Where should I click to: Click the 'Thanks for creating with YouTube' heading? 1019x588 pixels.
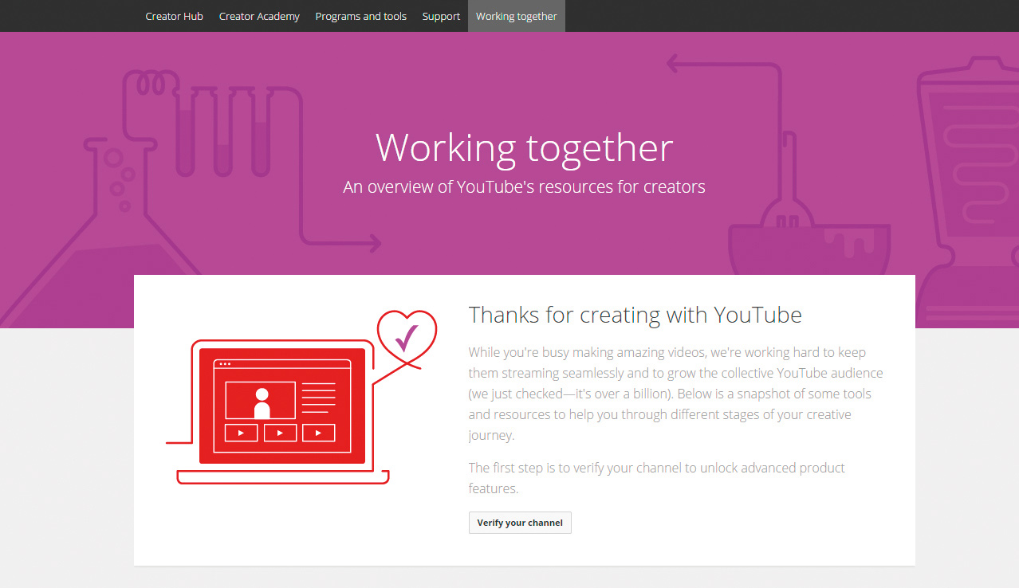pyautogui.click(x=635, y=315)
